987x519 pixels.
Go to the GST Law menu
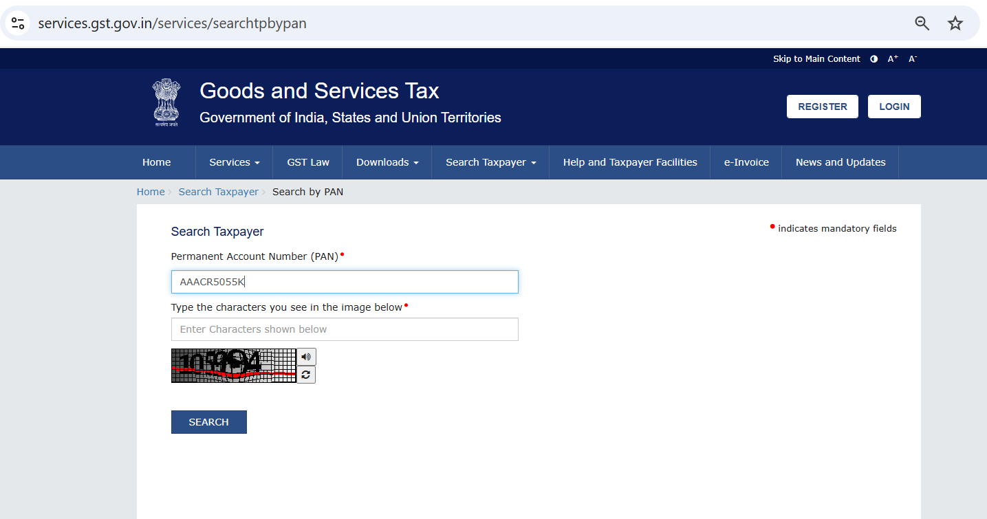[307, 162]
